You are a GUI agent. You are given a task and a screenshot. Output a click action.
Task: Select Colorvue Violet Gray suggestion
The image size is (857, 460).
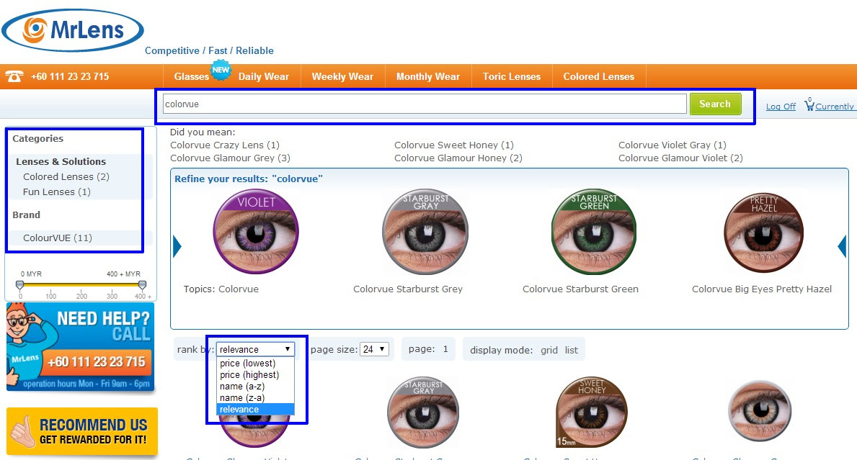[x=672, y=145]
